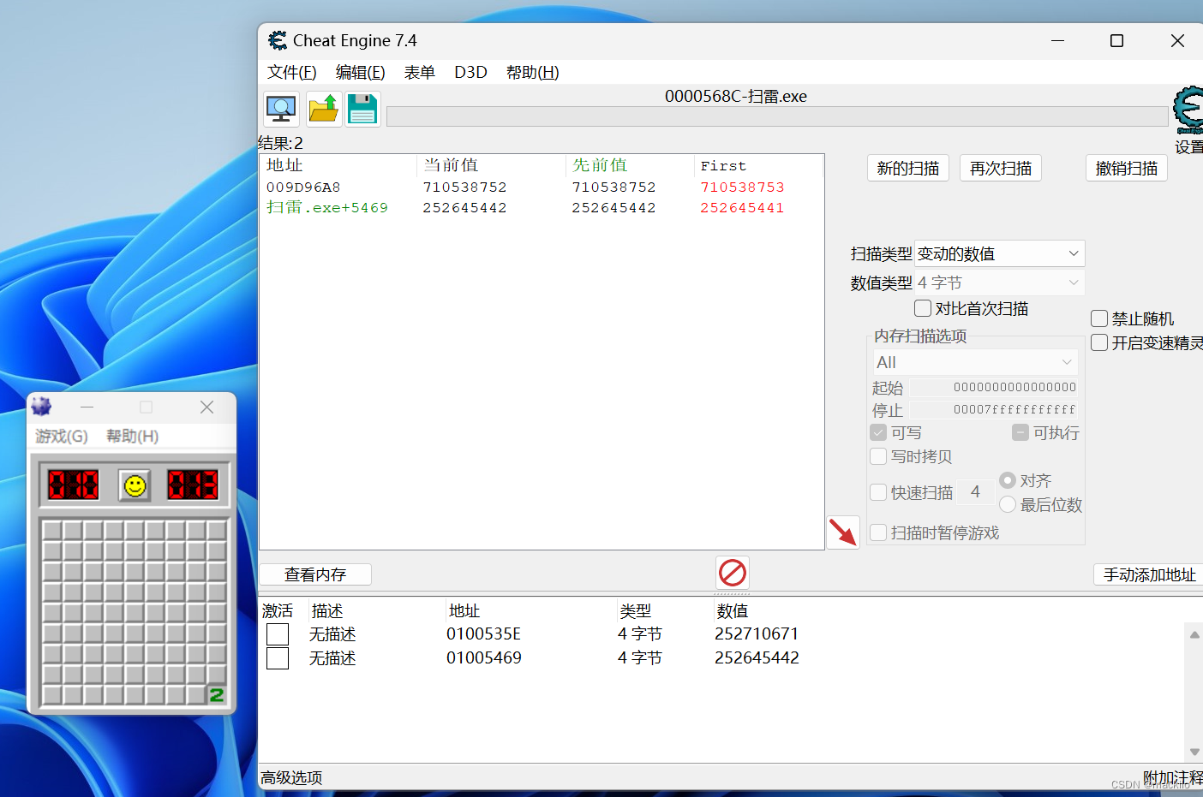Close the Minesweeper window
Screen dimensions: 1203x797
click(206, 407)
